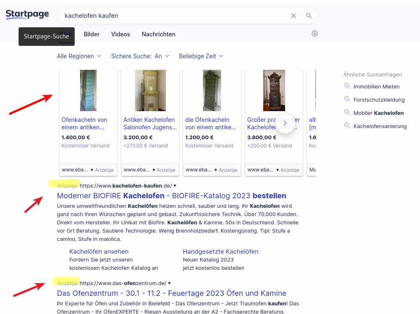Expand the Anzeige arrow on the 1.400,00 € card
Viewport: 420px width, 314px height.
[x=92, y=170]
